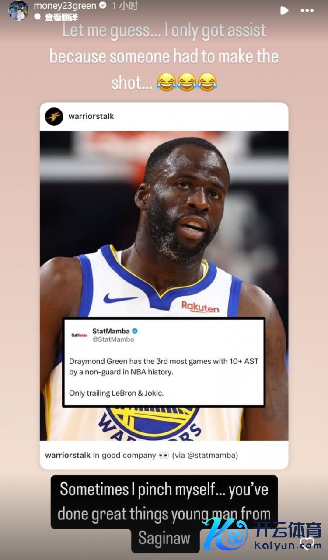This screenshot has width=328, height=560.
Task: Open the three-dot more options menu
Action: tap(307, 10)
